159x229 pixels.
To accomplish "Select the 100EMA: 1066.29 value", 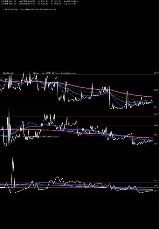I will [x=27, y=1].
